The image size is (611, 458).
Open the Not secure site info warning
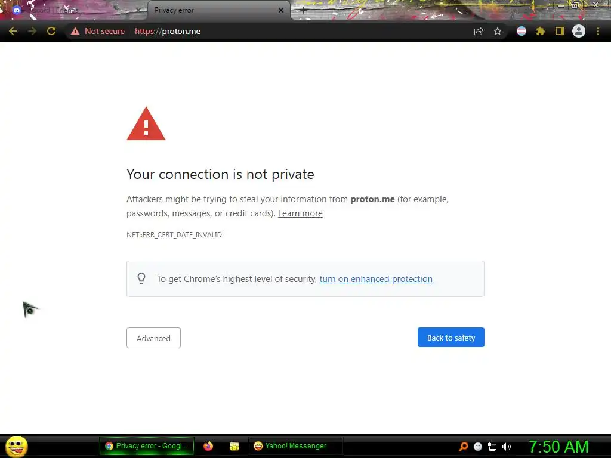[98, 31]
